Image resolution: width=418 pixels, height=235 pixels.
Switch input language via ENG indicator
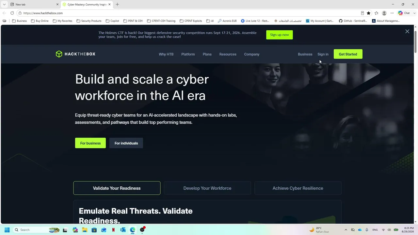(x=375, y=230)
